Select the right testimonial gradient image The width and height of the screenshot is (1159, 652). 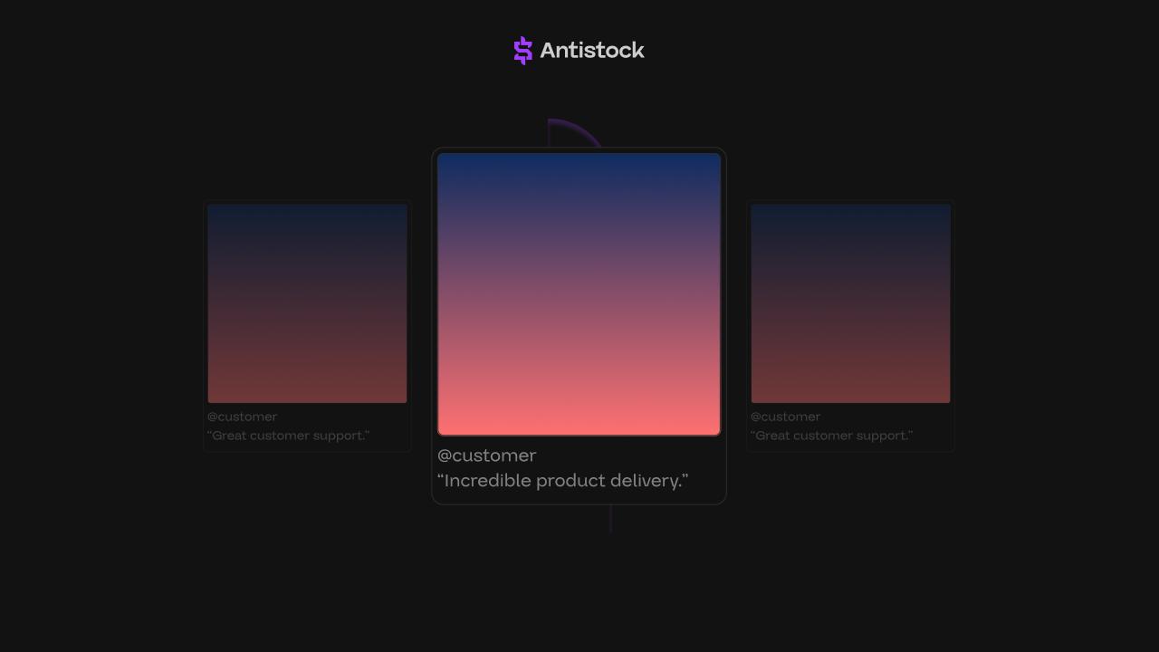click(x=850, y=303)
